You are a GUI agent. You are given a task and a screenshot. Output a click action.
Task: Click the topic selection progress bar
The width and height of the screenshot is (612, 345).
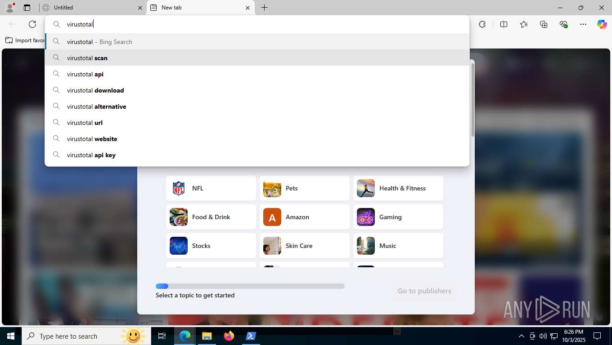pyautogui.click(x=250, y=286)
